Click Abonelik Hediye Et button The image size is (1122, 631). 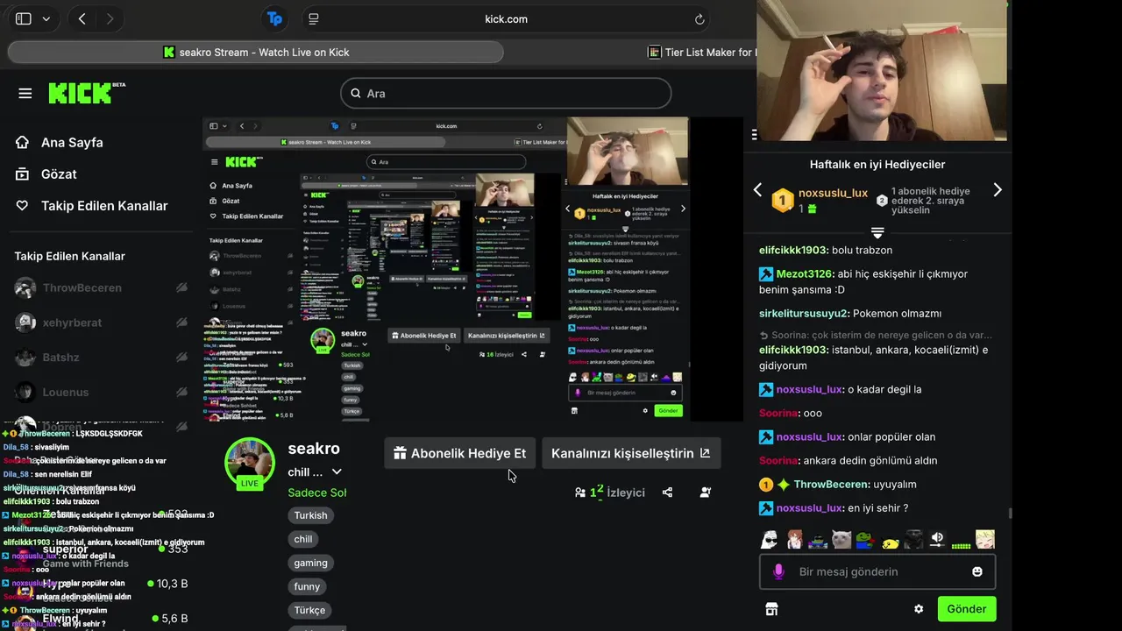tap(459, 453)
